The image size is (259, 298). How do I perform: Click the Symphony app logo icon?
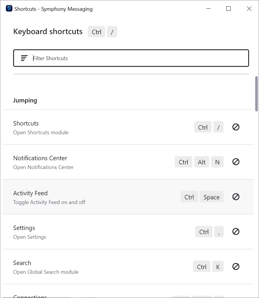[x=9, y=9]
